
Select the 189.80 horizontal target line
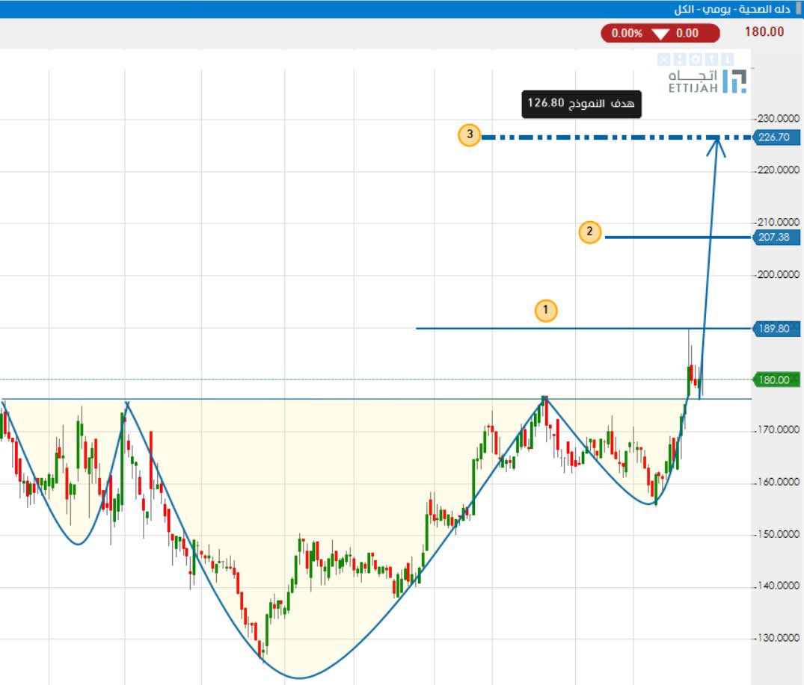(583, 328)
